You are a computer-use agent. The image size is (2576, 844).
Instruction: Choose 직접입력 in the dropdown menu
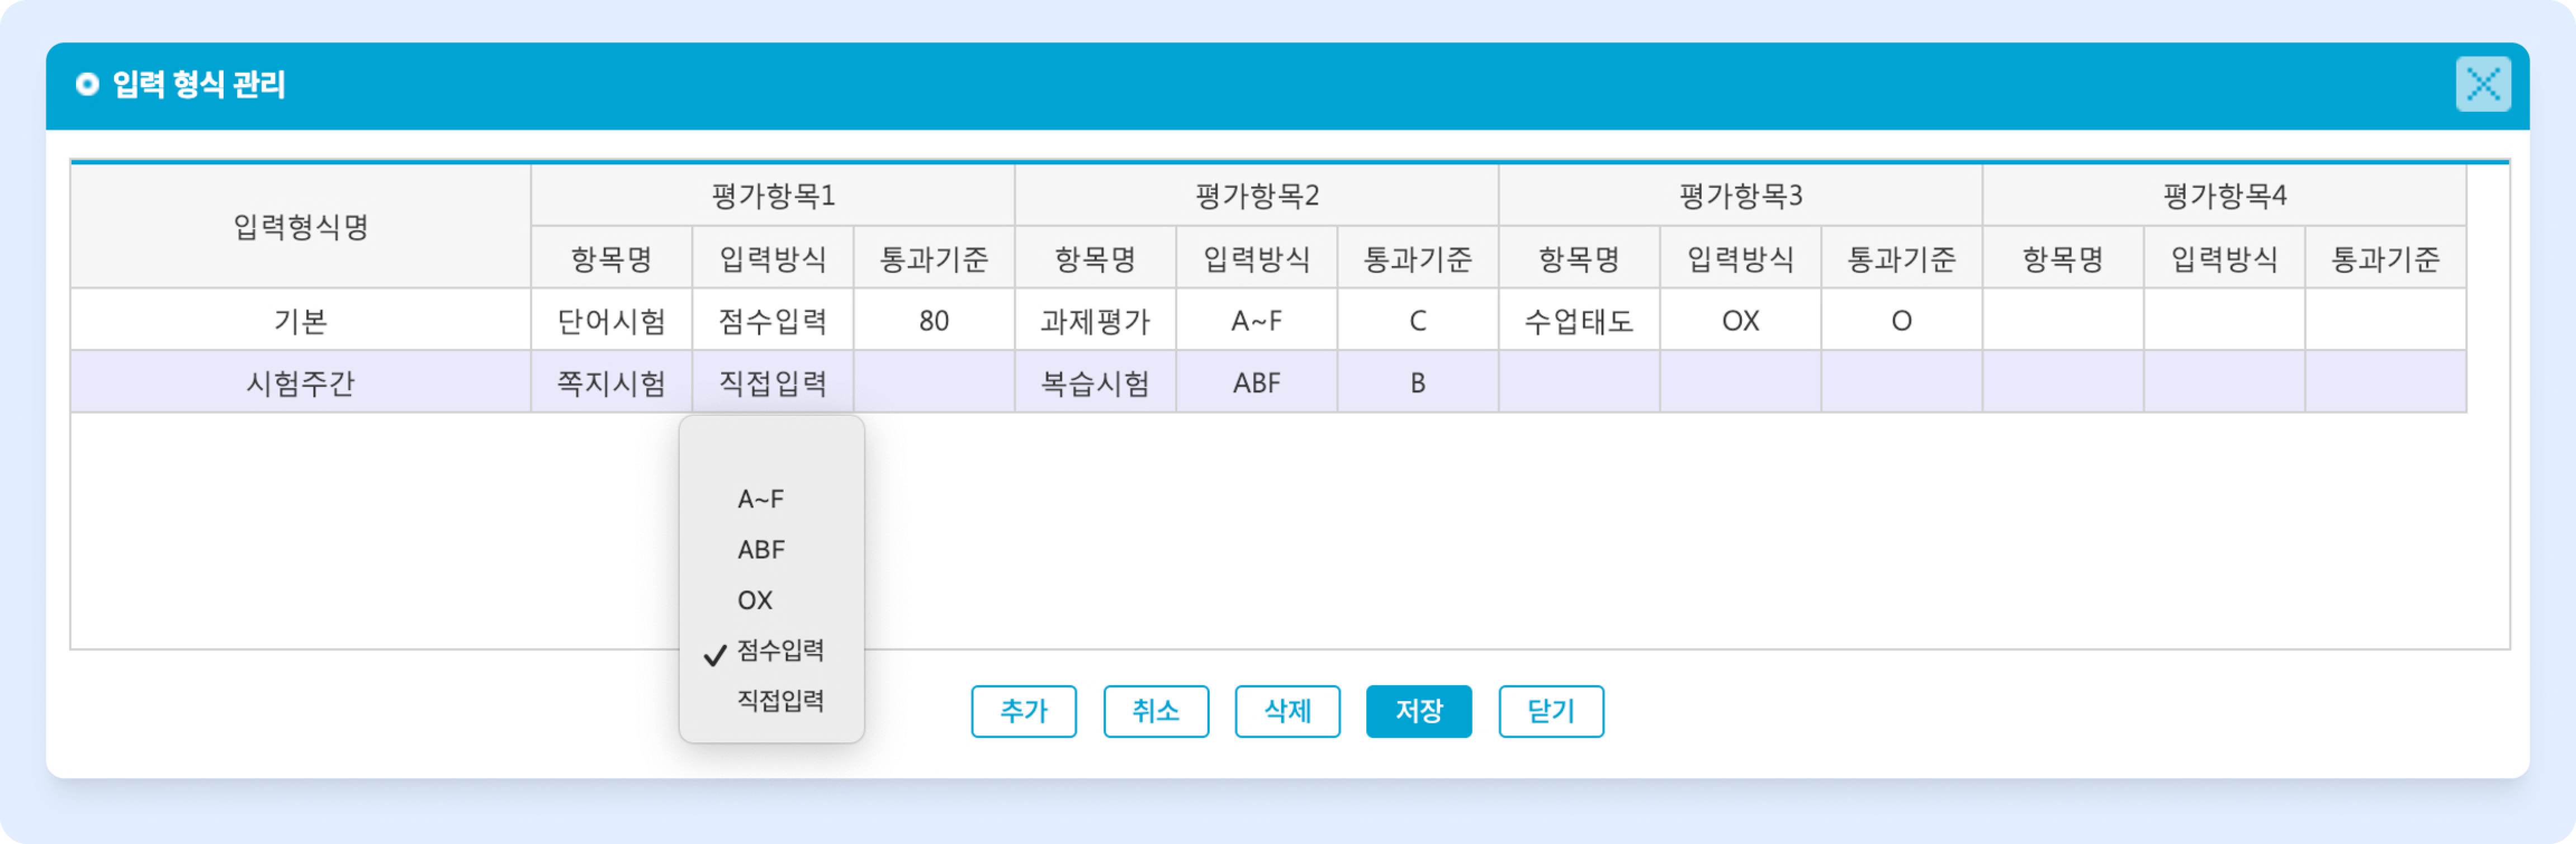(x=780, y=701)
